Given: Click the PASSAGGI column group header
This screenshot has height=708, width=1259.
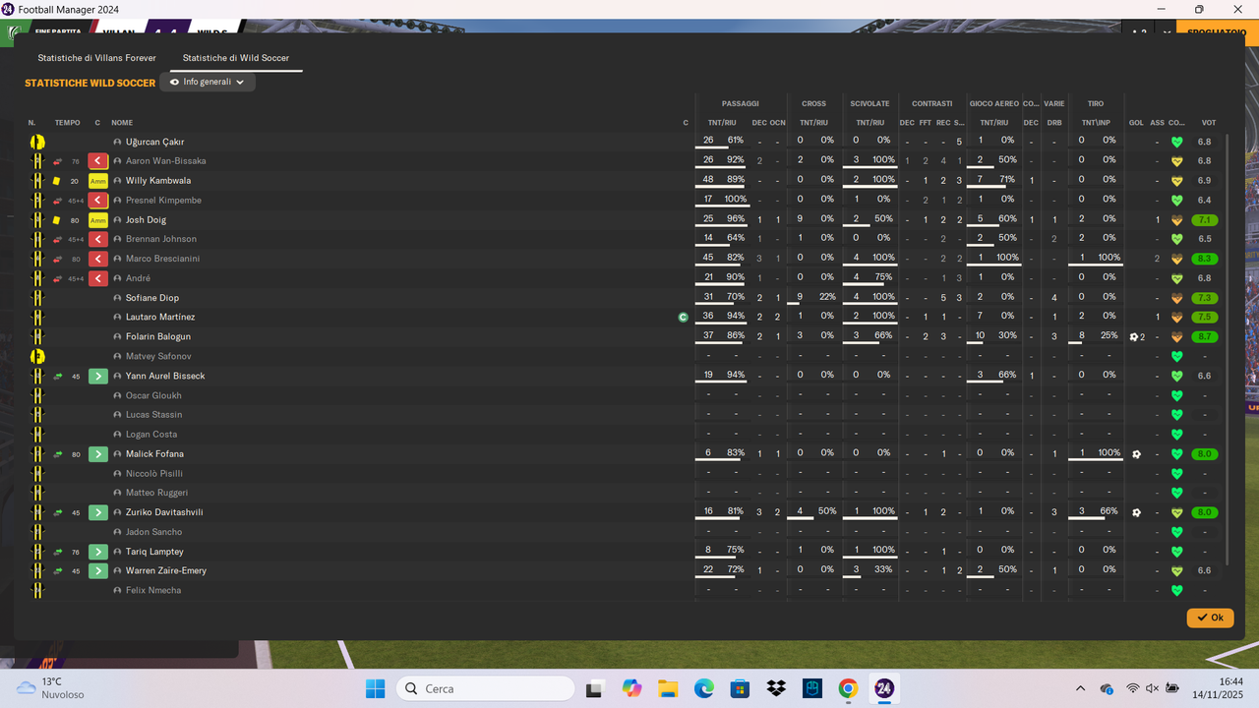Looking at the screenshot, I should tap(740, 103).
